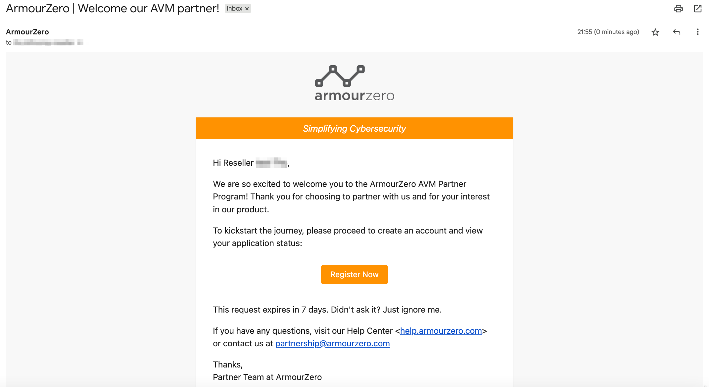This screenshot has height=387, width=709.
Task: Print this email using the printer icon
Action: click(x=678, y=9)
